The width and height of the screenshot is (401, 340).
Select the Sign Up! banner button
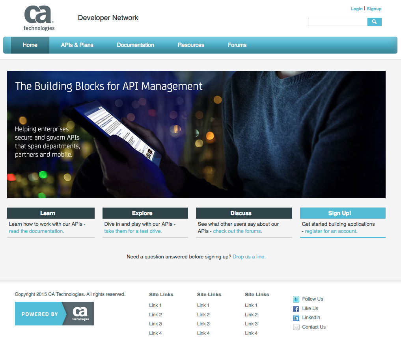(x=342, y=213)
